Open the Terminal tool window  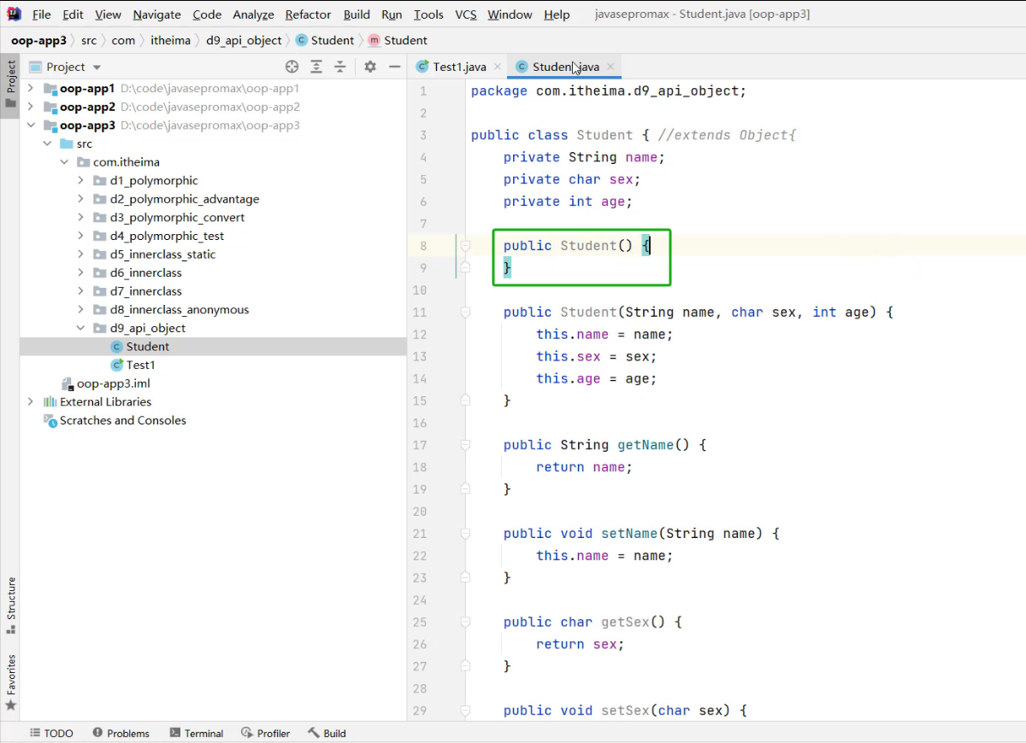tap(196, 733)
